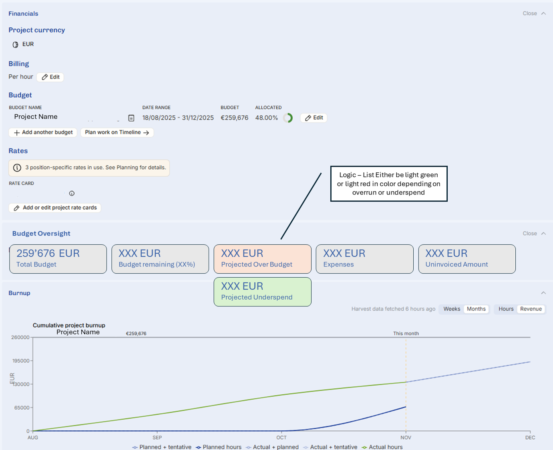
Task: Open Add or edit project rate cards
Action: [x=55, y=208]
